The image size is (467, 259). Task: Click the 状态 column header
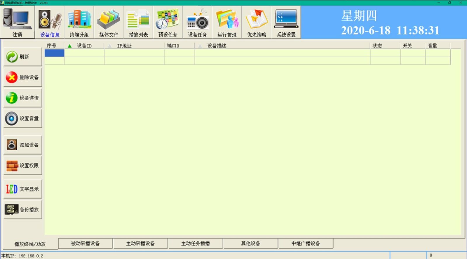click(385, 46)
